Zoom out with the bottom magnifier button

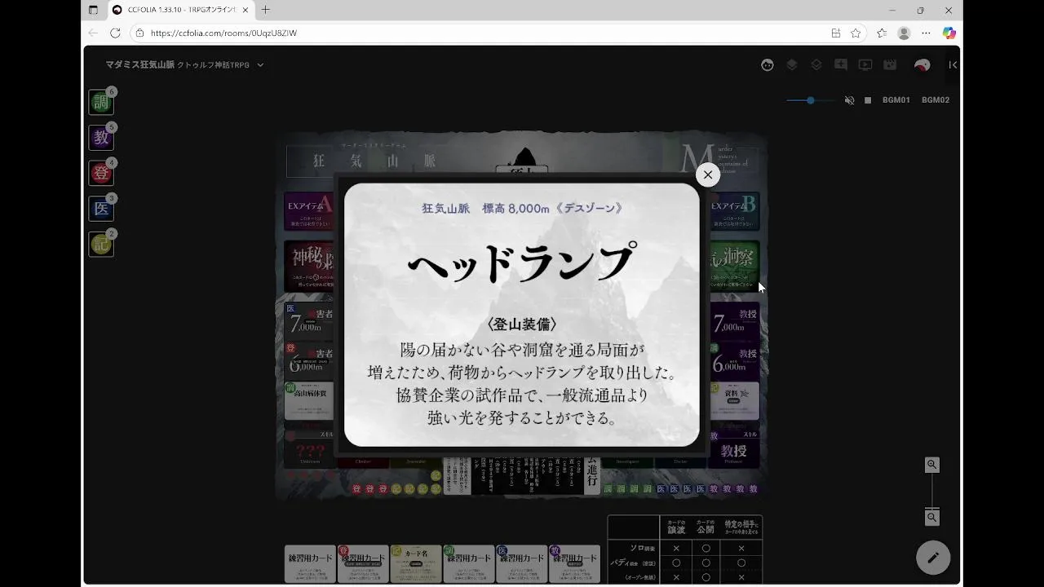932,518
